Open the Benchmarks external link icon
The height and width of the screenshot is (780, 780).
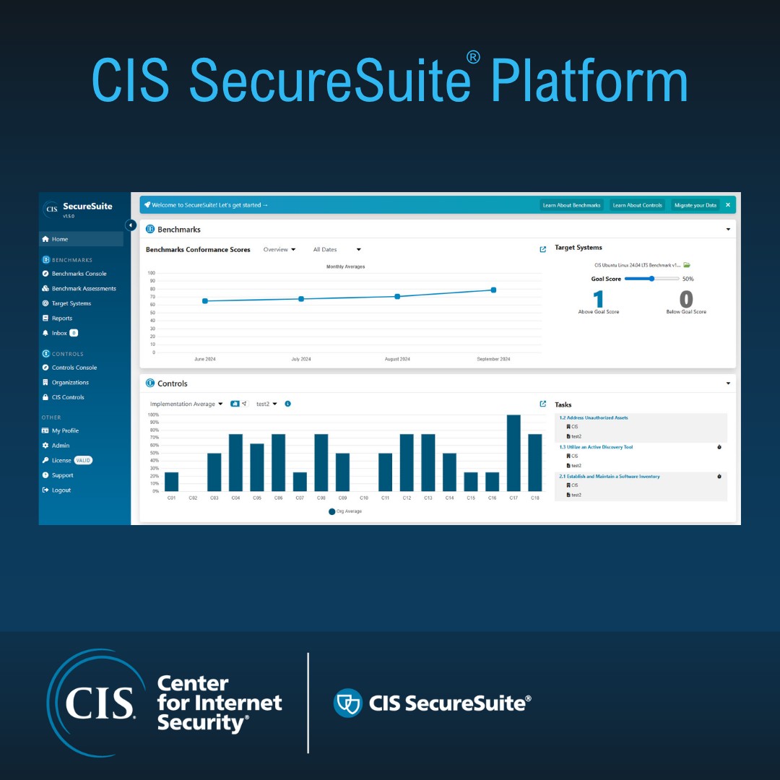click(542, 249)
